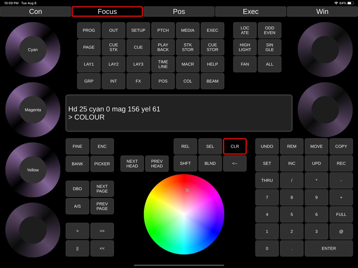This screenshot has width=358, height=268.
Task: Tap the THRU key
Action: tap(267, 180)
